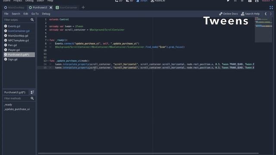Switch to IconContainer scene tab
The height and width of the screenshot is (155, 276).
pyautogui.click(x=66, y=8)
